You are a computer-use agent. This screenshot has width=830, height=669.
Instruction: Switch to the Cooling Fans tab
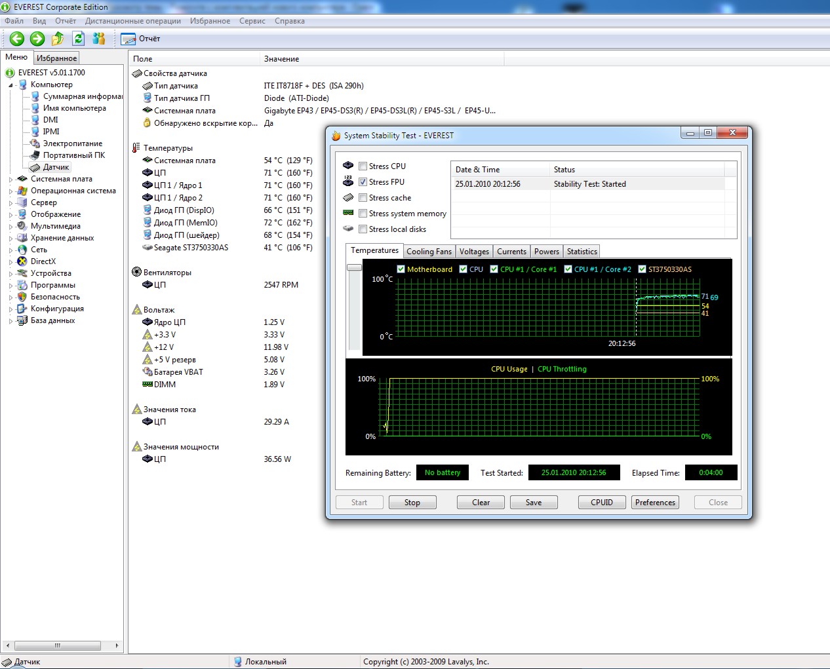429,252
